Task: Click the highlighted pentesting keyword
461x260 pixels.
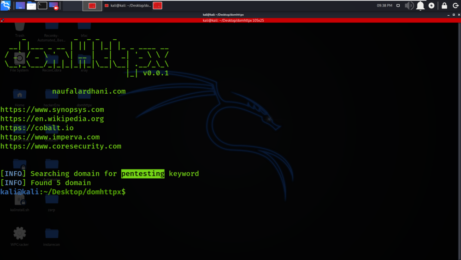Action: pyautogui.click(x=143, y=174)
